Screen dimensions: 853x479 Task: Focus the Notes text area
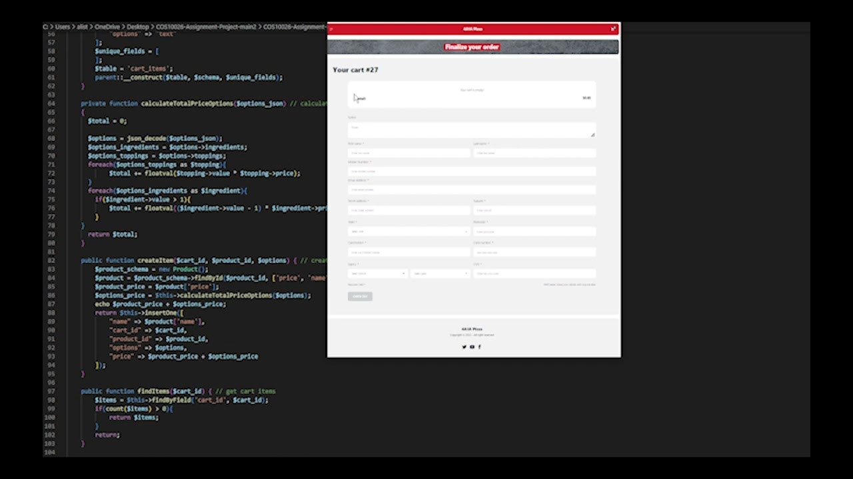(471, 130)
